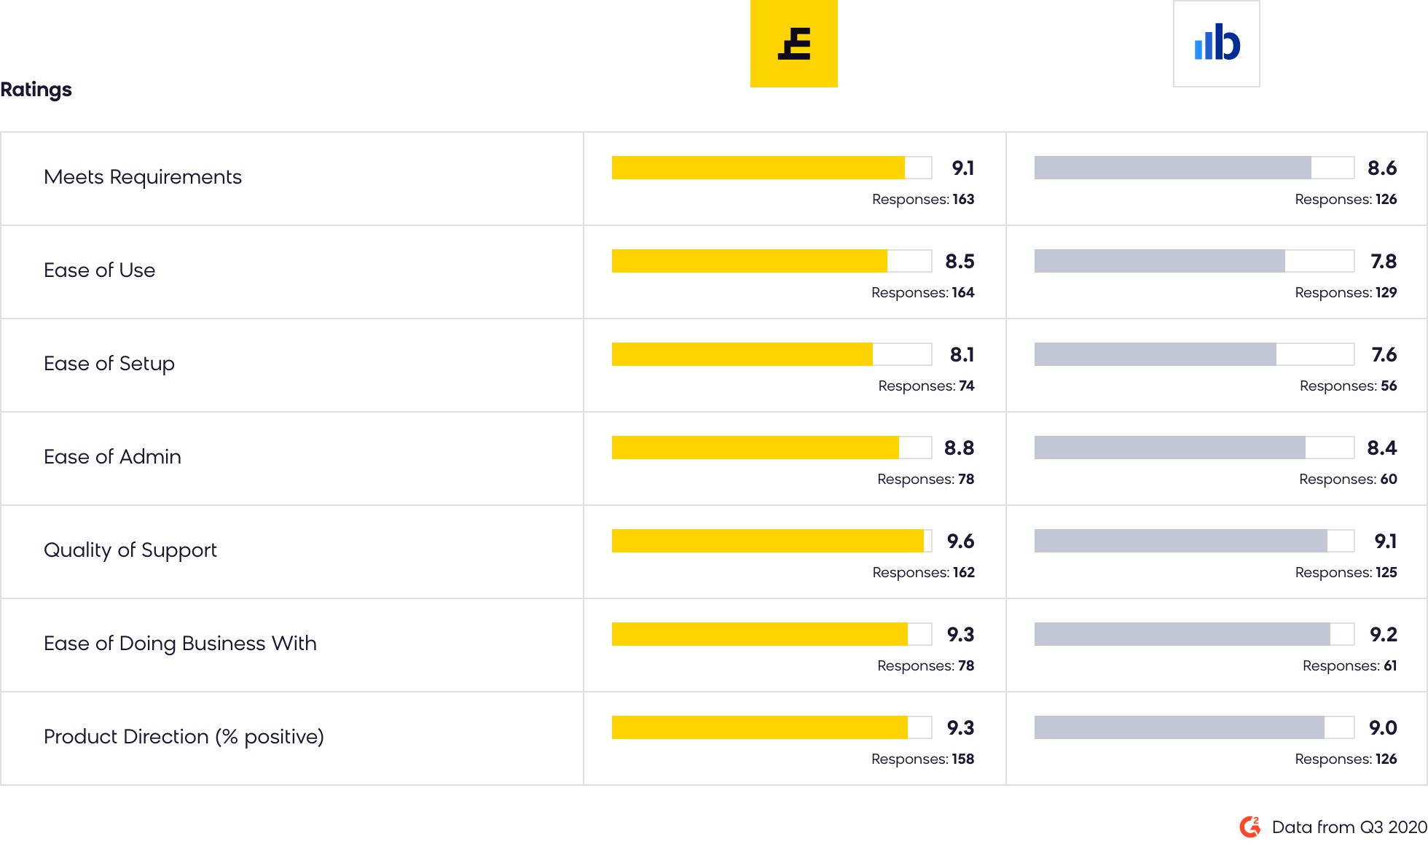Screen dimensions: 1428x844
Task: Click the Ratings heading
Action: click(36, 90)
